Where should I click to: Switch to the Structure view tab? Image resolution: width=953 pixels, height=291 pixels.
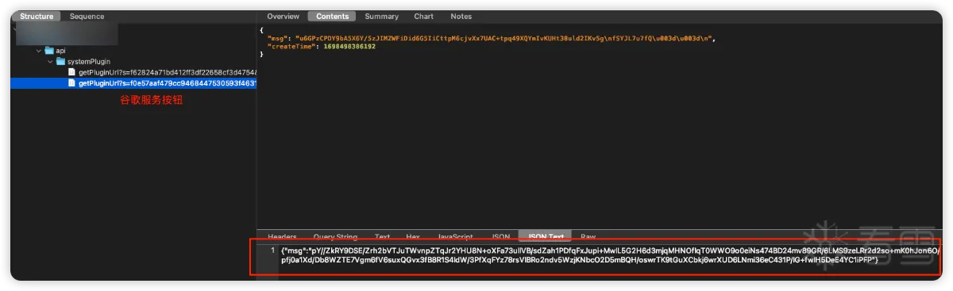pyautogui.click(x=37, y=17)
